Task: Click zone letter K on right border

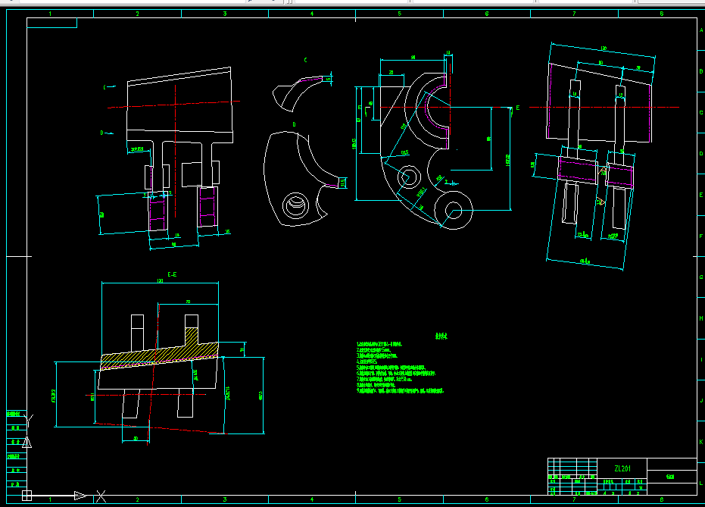Action: [x=701, y=442]
